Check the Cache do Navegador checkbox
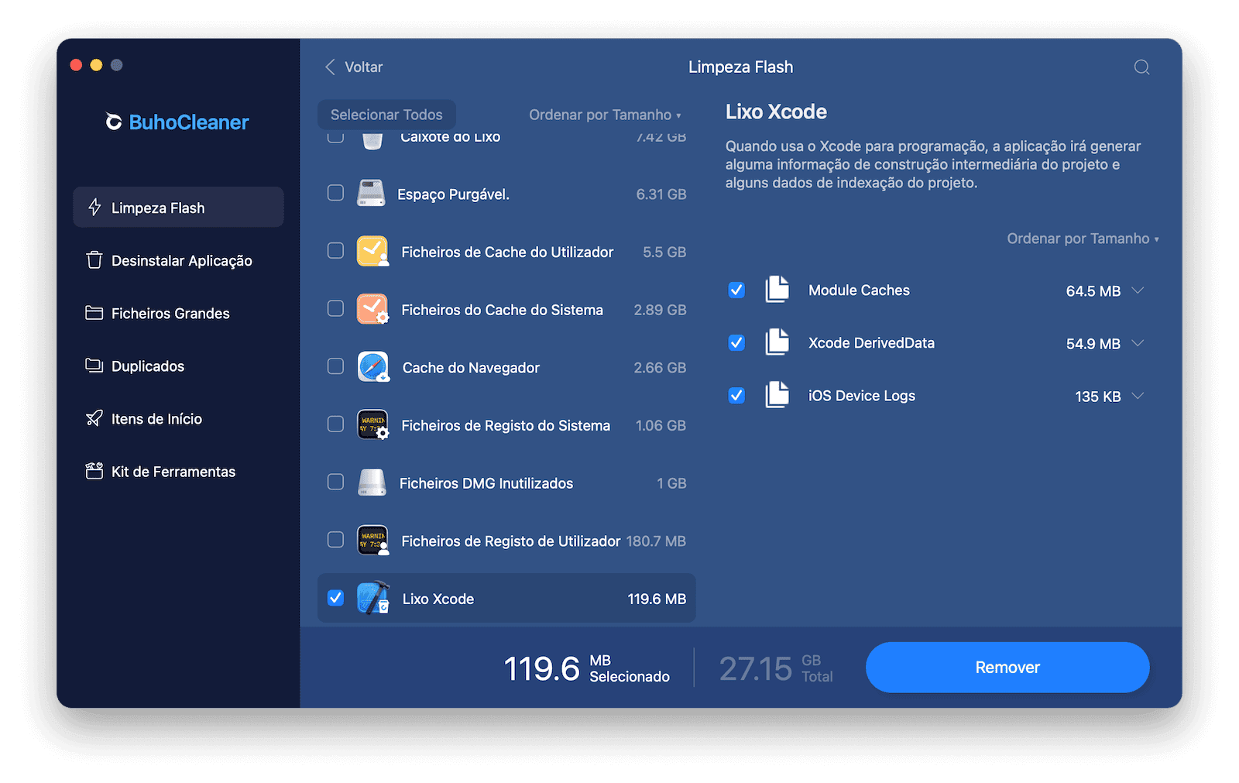This screenshot has height=783, width=1239. point(335,366)
